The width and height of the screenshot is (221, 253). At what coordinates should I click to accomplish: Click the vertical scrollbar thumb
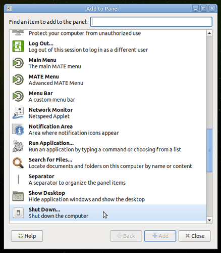pos(209,150)
